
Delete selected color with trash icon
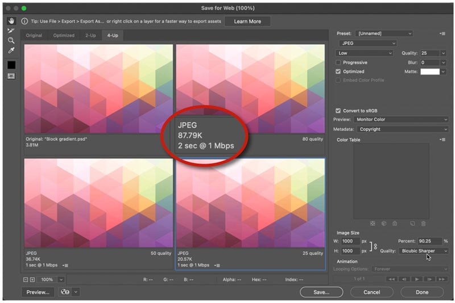click(x=423, y=224)
